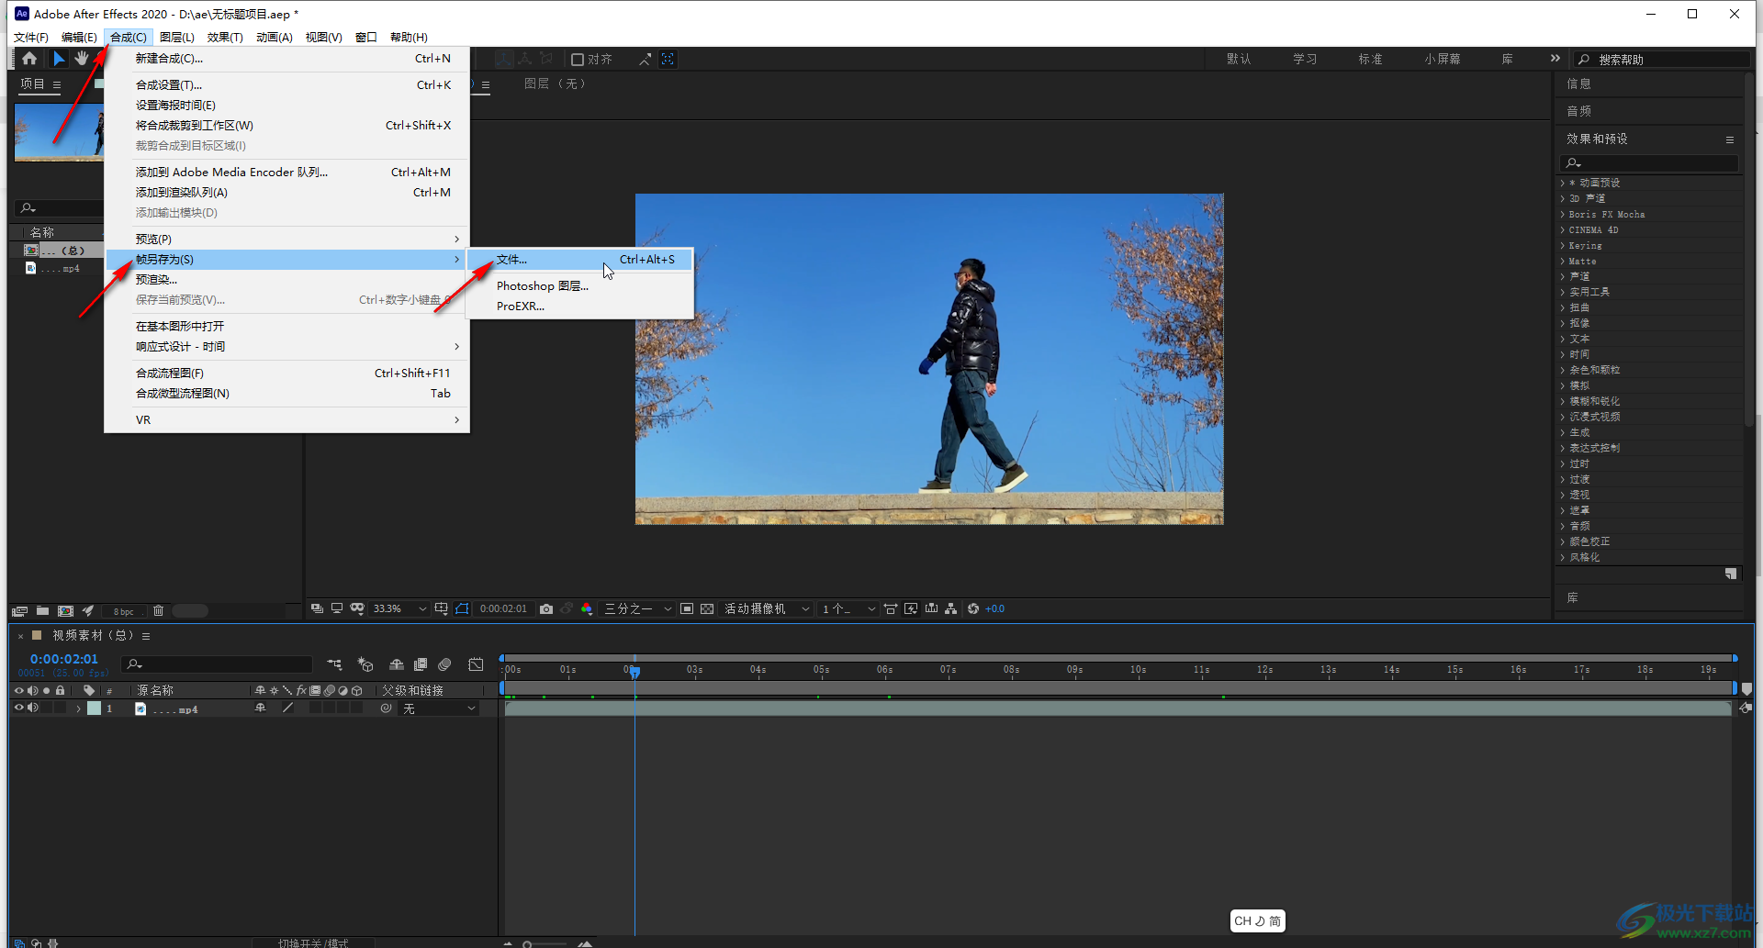Choose 文件... in the submenu
The height and width of the screenshot is (948, 1763).
point(580,260)
